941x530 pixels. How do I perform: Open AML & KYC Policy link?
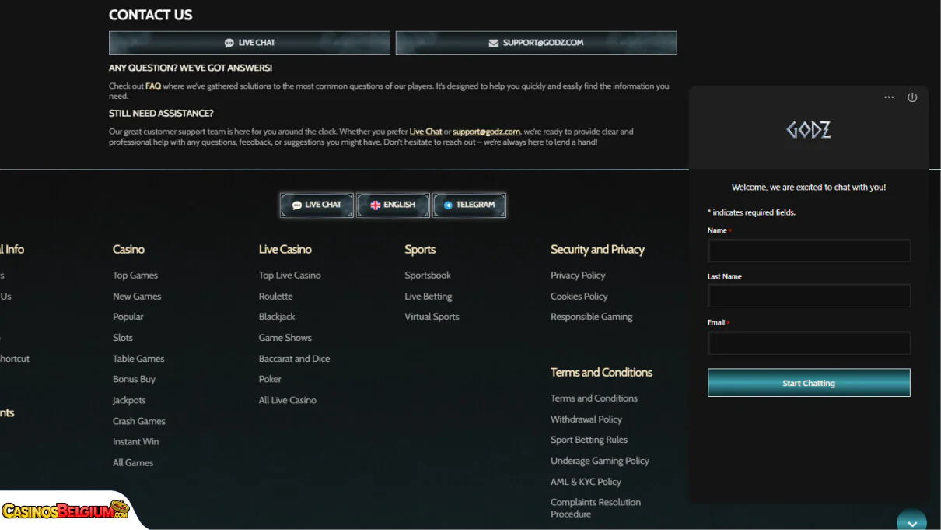tap(586, 482)
